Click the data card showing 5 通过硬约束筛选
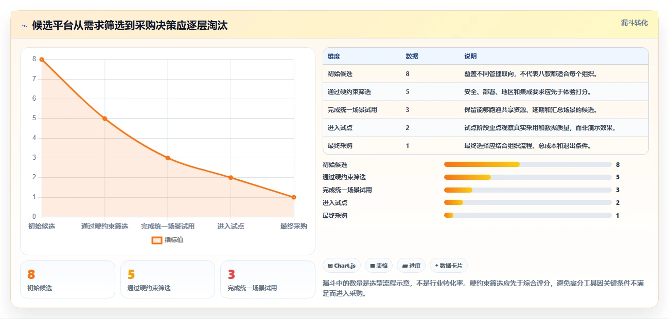The image size is (669, 319). point(167,279)
